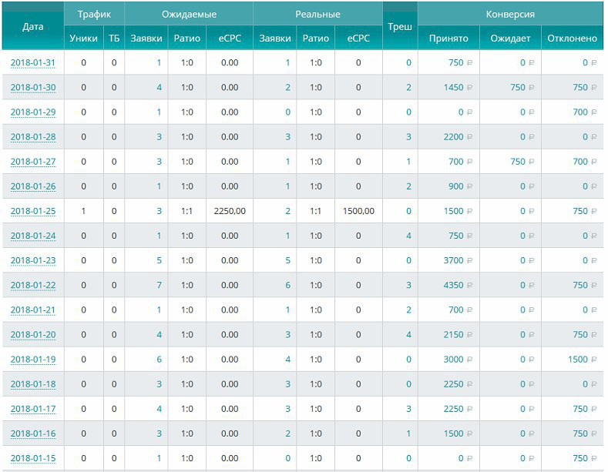Click expected requests value 7 on 2018-01-22
This screenshot has width=608, height=472.
click(159, 285)
